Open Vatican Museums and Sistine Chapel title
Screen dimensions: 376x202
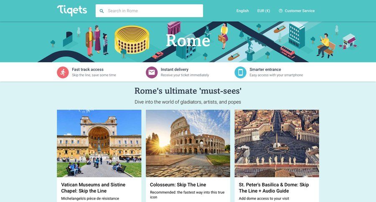point(93,188)
